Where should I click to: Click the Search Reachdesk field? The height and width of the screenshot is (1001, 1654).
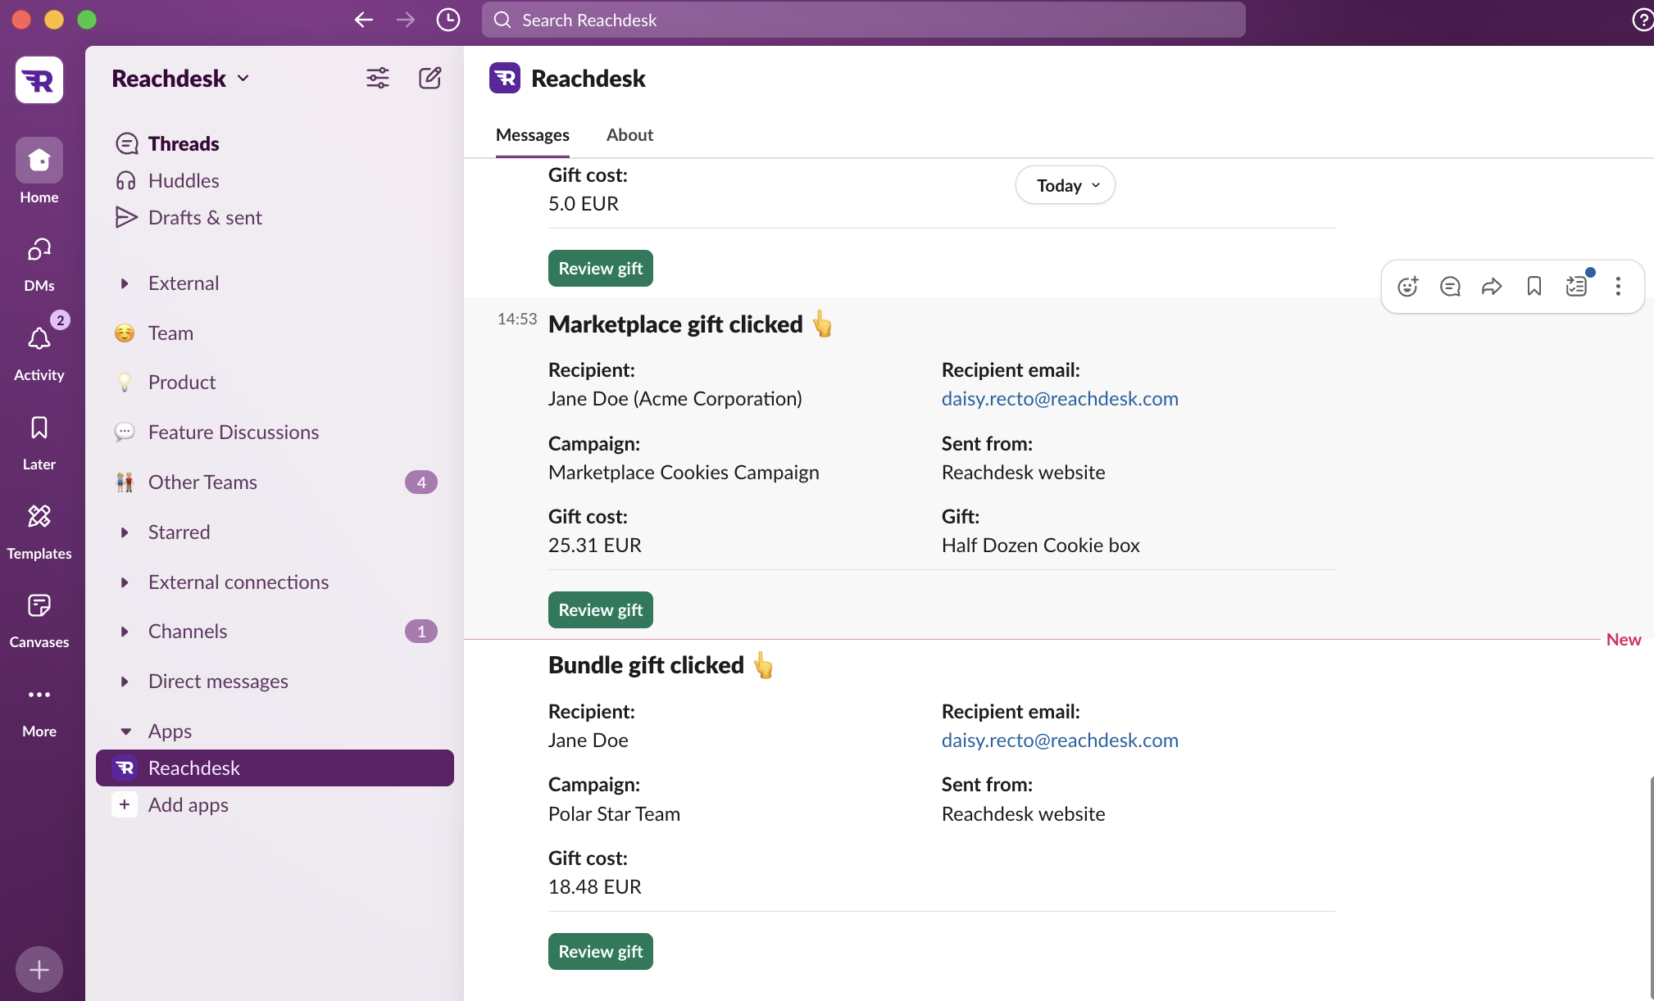pyautogui.click(x=864, y=20)
